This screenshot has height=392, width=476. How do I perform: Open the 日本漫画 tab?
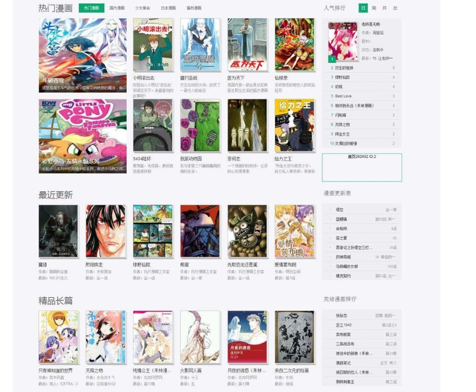point(168,8)
